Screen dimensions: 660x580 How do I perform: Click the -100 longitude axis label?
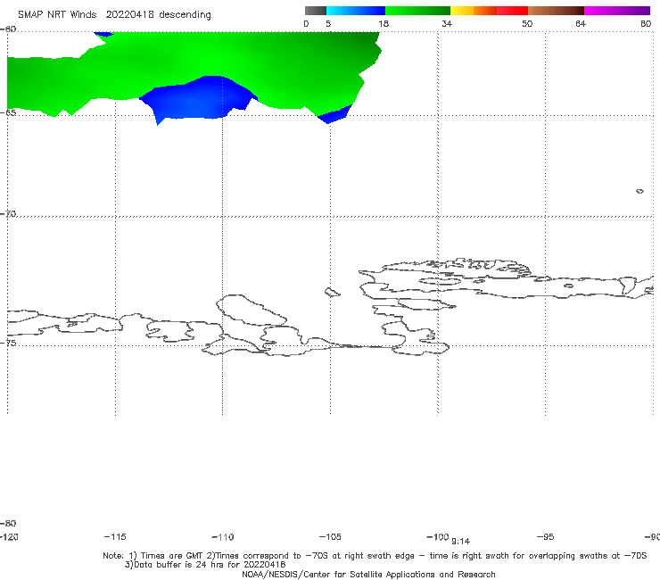tap(438, 536)
